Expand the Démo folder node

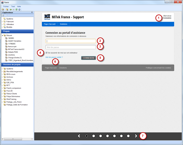click(x=2, y=80)
